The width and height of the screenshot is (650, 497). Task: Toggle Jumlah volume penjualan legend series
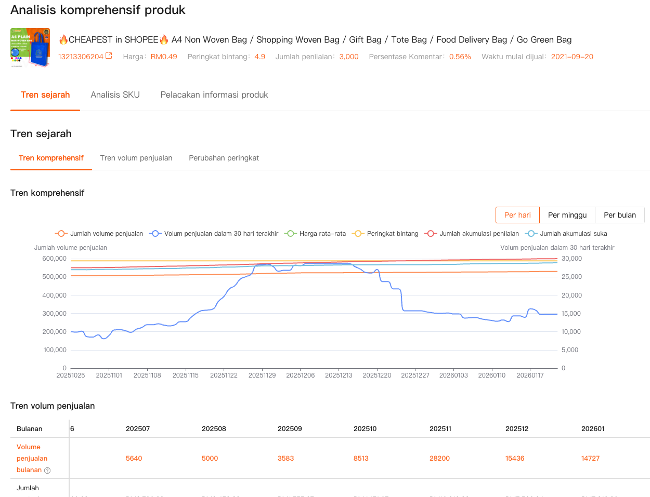click(x=99, y=234)
